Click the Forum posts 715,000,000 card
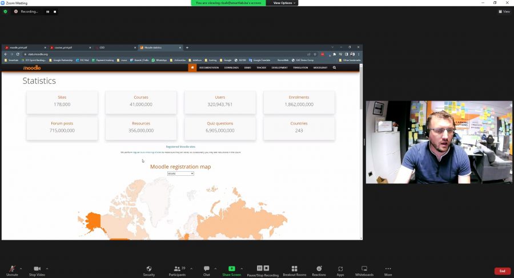The width and height of the screenshot is (514, 278). 62,128
